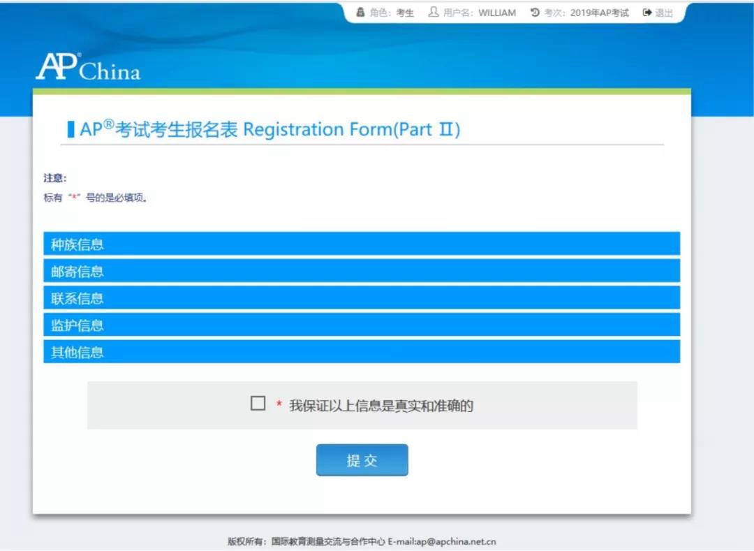Click the AP China logo

point(88,67)
